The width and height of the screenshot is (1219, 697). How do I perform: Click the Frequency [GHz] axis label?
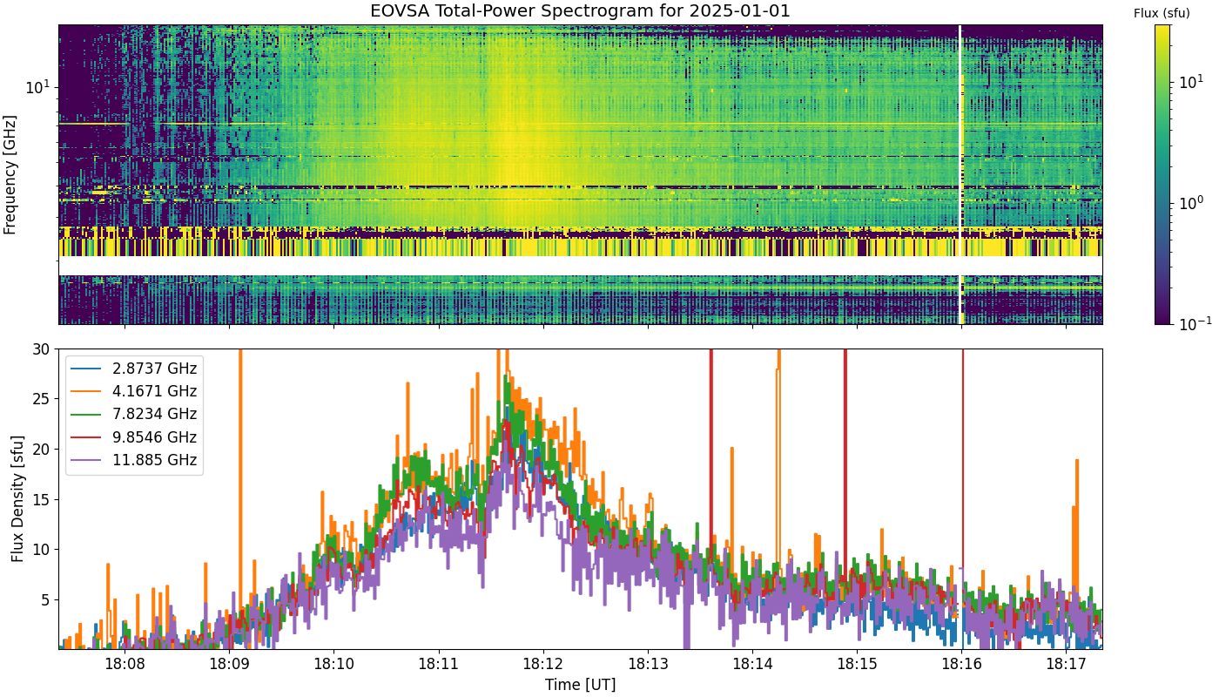click(10, 174)
